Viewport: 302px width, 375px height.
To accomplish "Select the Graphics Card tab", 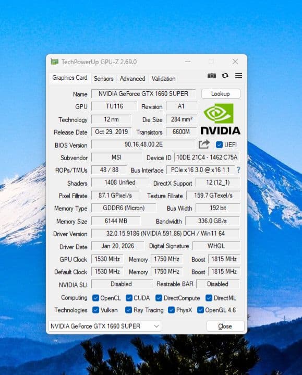I will [69, 78].
